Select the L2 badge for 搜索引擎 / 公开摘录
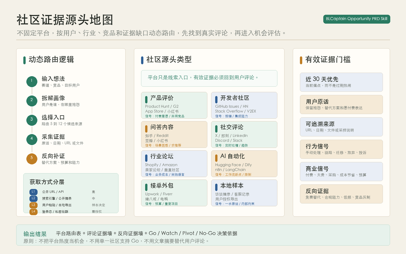The width and height of the screenshot is (406, 254). [x=33, y=198]
